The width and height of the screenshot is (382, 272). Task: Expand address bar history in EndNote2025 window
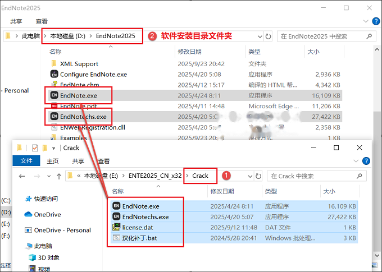coord(260,36)
